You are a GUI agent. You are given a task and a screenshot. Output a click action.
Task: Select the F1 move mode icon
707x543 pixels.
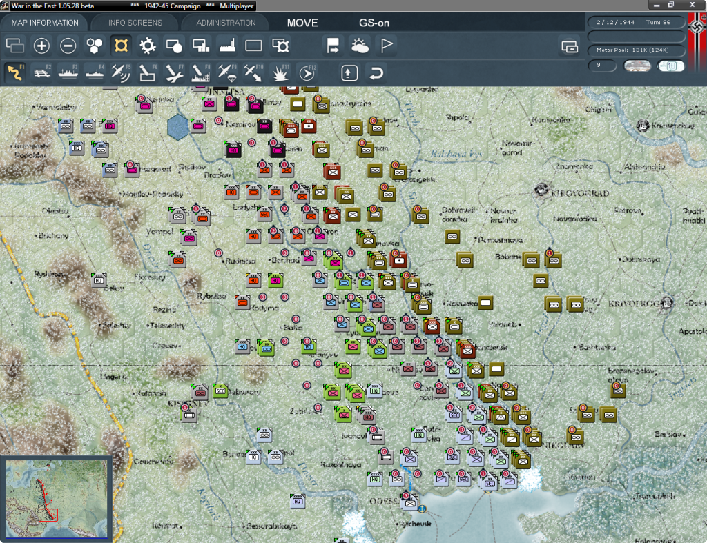tap(15, 72)
